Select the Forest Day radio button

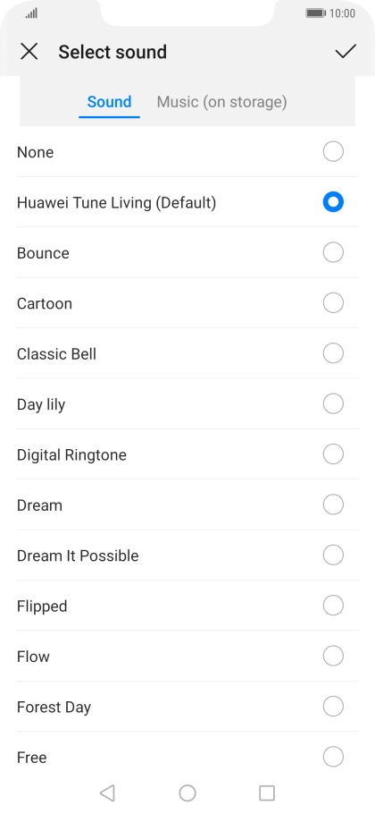click(x=333, y=706)
